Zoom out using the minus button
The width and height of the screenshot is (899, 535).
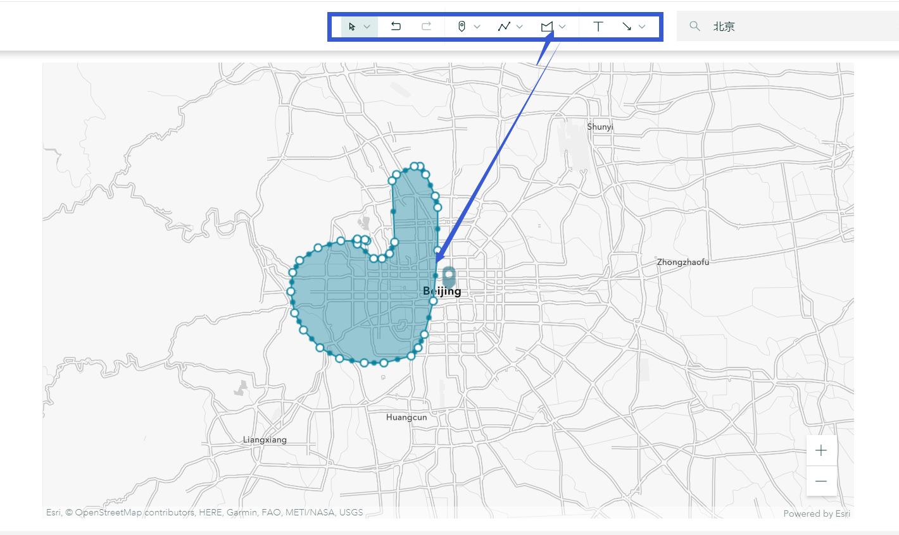coord(821,481)
